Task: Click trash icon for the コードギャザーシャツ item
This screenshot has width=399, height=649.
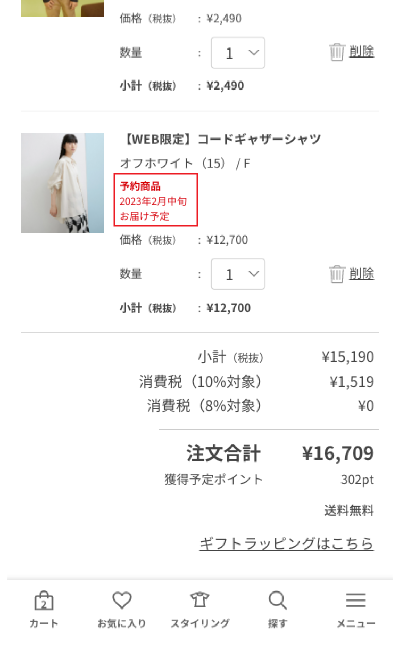Action: (337, 274)
